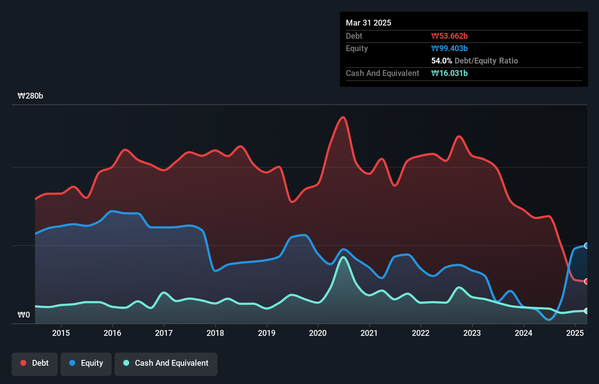
Task: Click the 2023 x-axis label
Action: (472, 333)
